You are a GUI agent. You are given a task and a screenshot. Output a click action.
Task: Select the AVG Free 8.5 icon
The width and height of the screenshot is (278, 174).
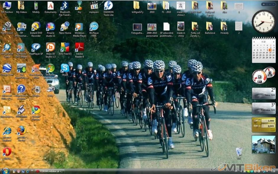tap(65, 47)
